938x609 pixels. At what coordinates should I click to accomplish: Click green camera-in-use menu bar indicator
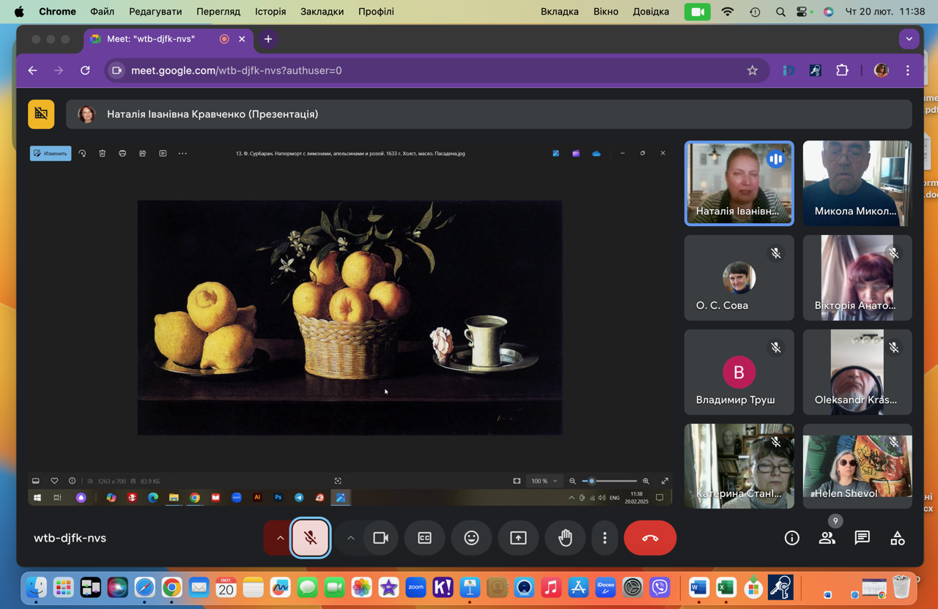[x=697, y=12]
